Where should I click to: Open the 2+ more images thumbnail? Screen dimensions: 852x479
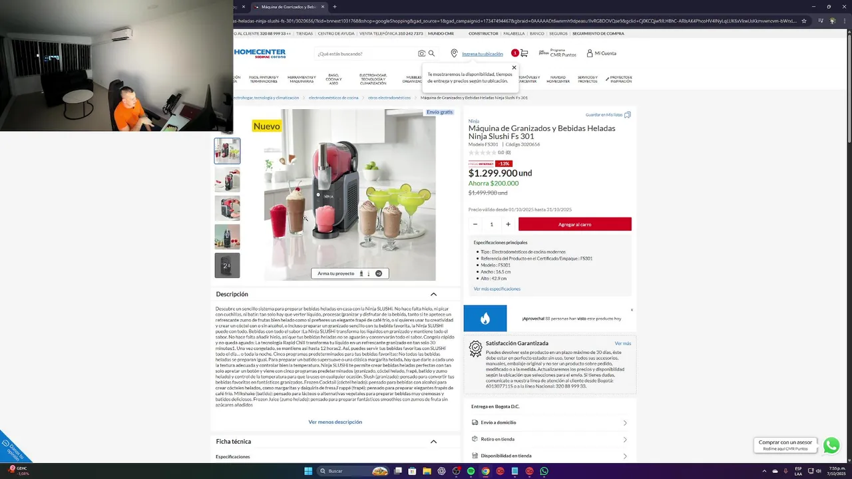point(227,265)
